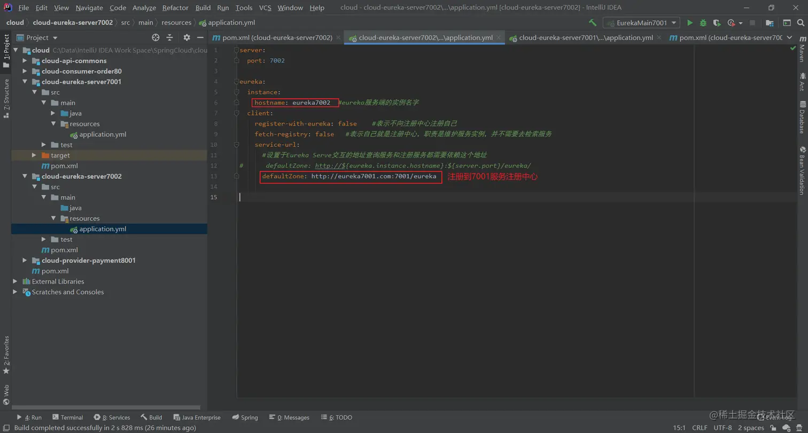Open Project Structure icon in toolbar
The height and width of the screenshot is (433, 808).
pos(770,23)
